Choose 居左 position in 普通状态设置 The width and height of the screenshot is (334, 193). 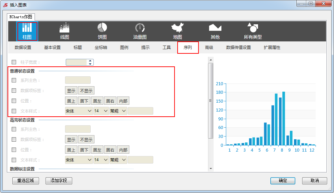click(97, 101)
